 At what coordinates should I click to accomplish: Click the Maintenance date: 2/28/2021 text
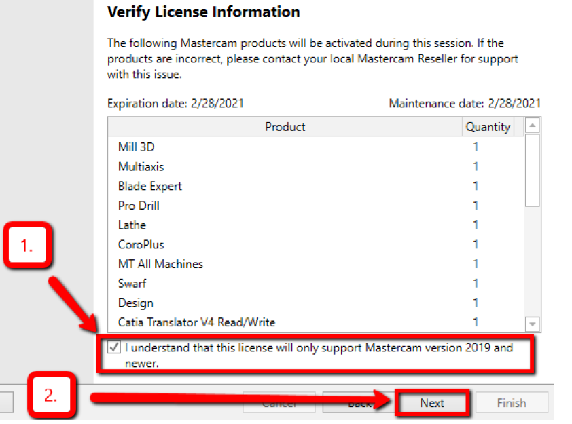coord(465,103)
